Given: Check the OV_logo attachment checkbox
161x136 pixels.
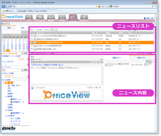Looking at the screenshot, I should click(x=36, y=88).
